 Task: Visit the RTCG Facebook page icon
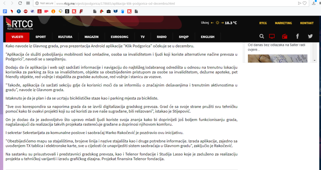pos(297,37)
